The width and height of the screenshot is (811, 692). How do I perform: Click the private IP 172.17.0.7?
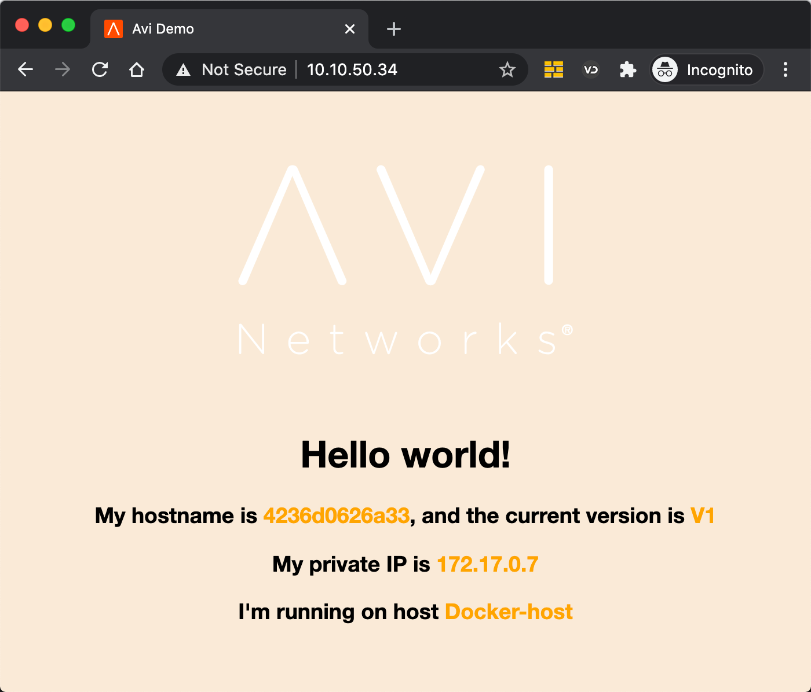(488, 564)
